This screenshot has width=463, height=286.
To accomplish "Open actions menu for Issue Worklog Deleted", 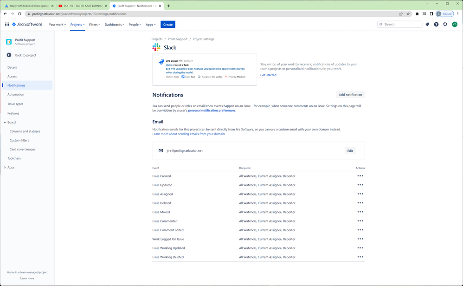I will pos(360,257).
